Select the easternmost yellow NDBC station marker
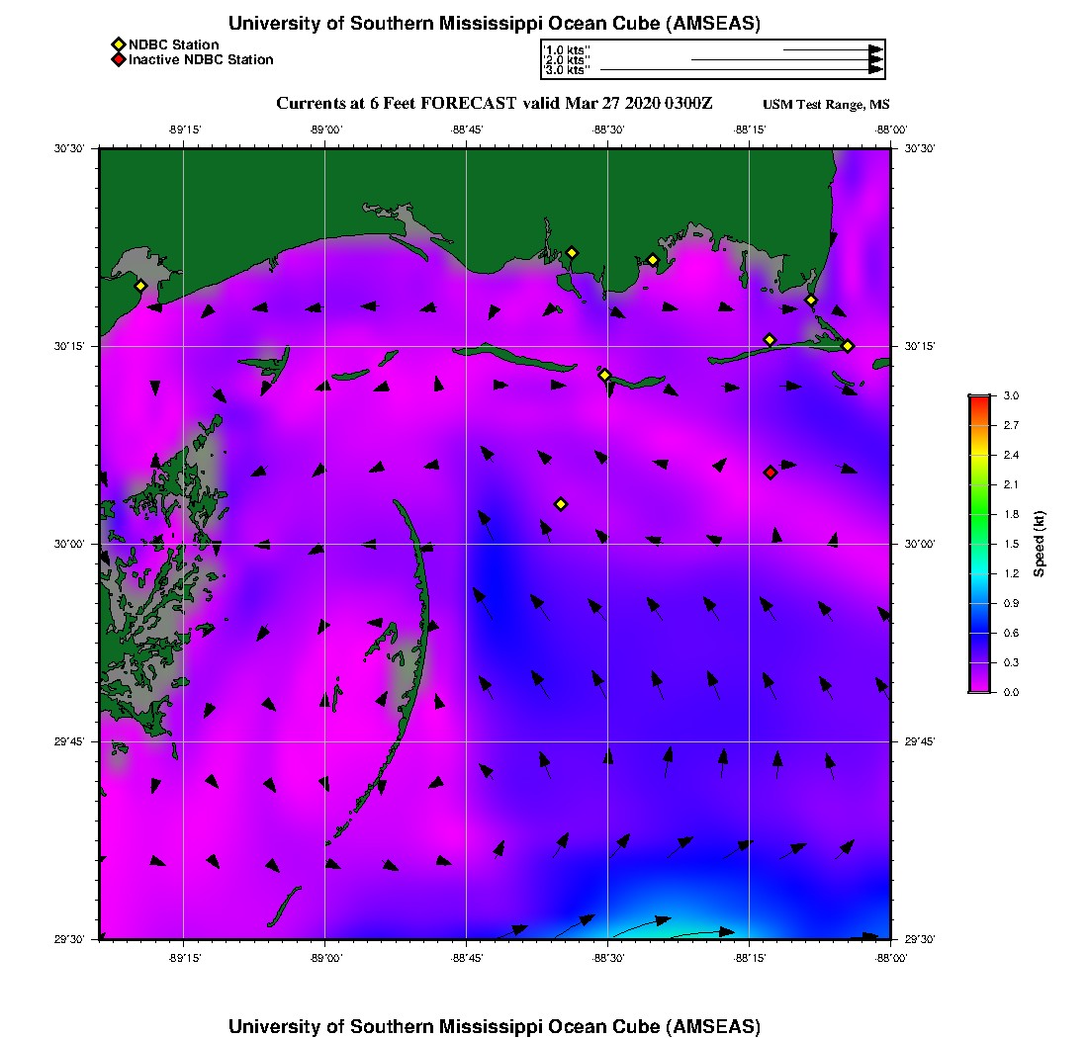 click(848, 345)
